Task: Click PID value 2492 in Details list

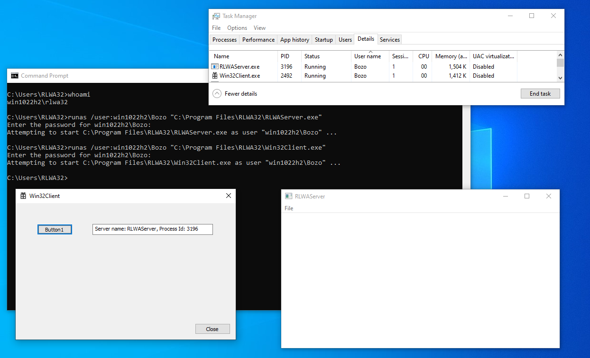Action: (x=286, y=76)
